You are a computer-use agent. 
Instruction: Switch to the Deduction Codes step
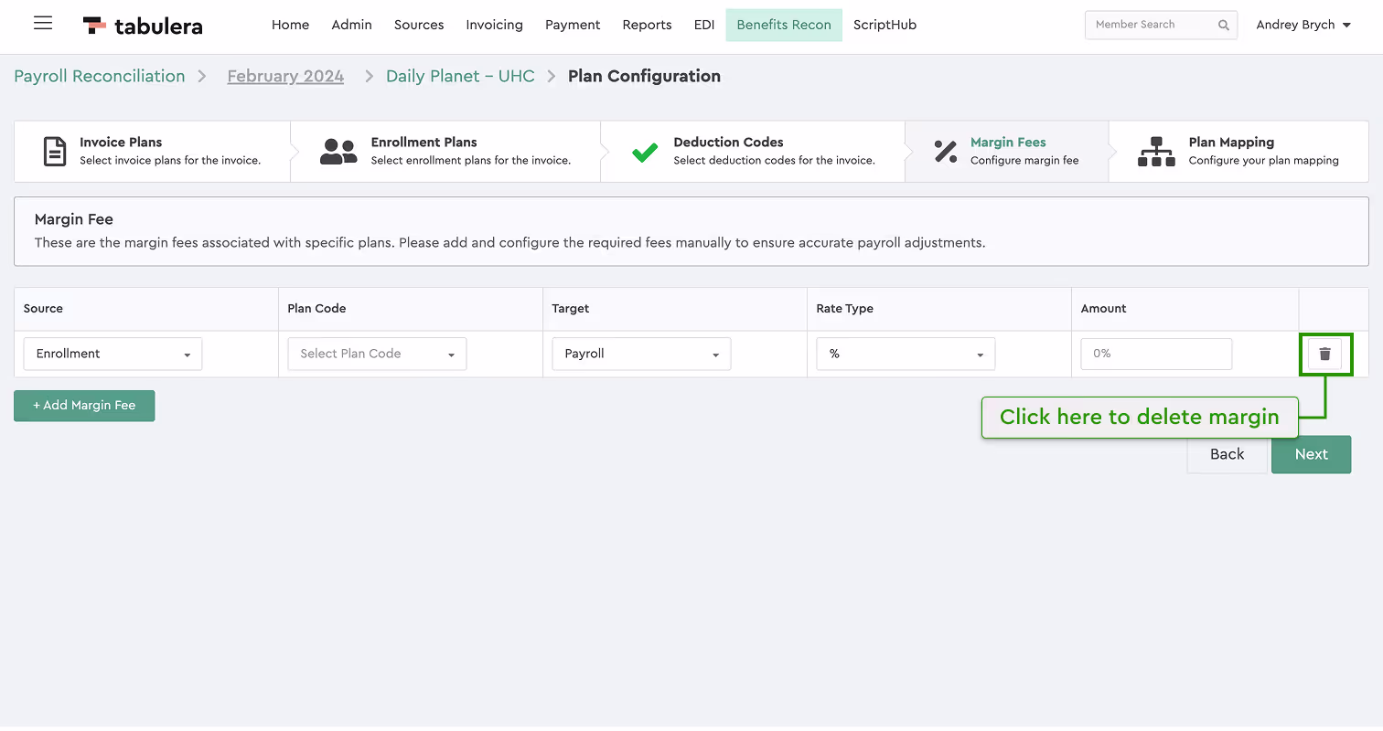tap(753, 151)
